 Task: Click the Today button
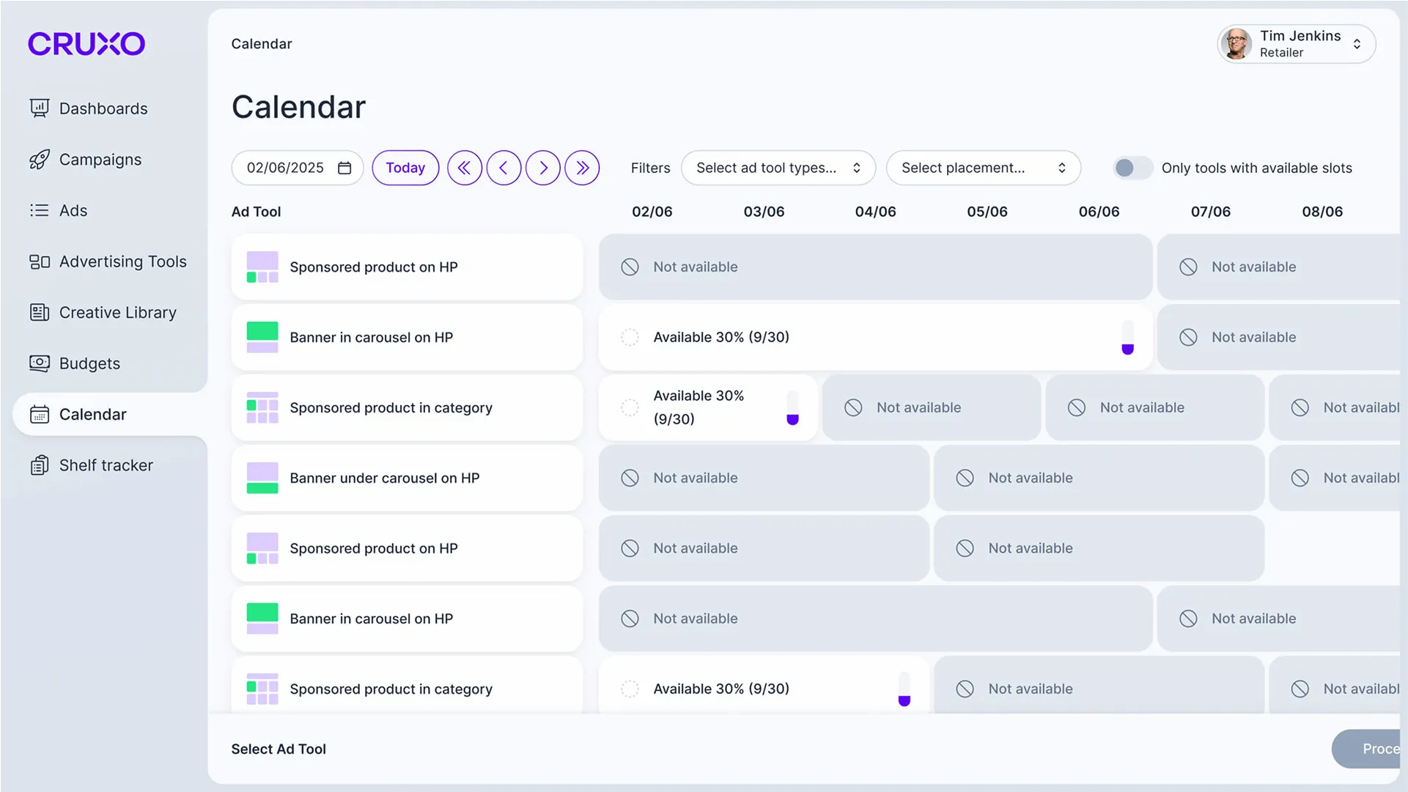pos(405,168)
